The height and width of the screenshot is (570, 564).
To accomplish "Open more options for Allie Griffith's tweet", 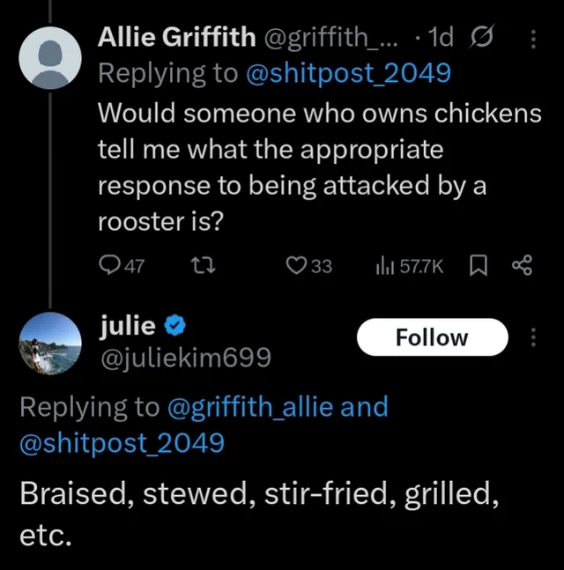I will (x=533, y=39).
